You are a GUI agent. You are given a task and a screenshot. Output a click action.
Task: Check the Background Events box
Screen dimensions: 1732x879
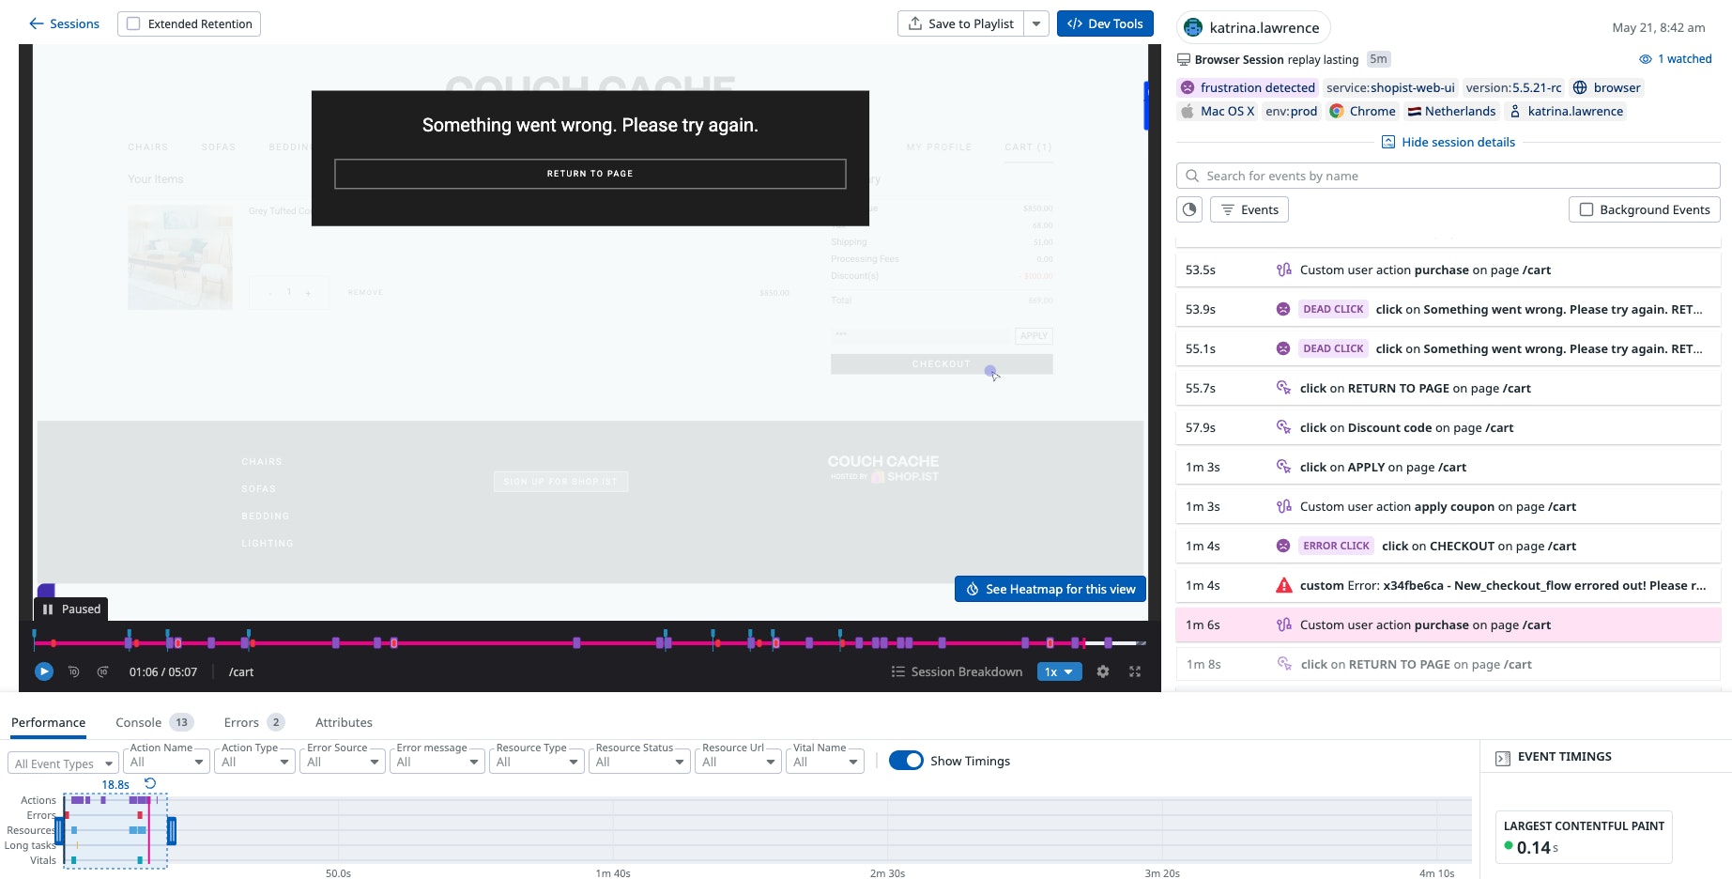[1586, 209]
